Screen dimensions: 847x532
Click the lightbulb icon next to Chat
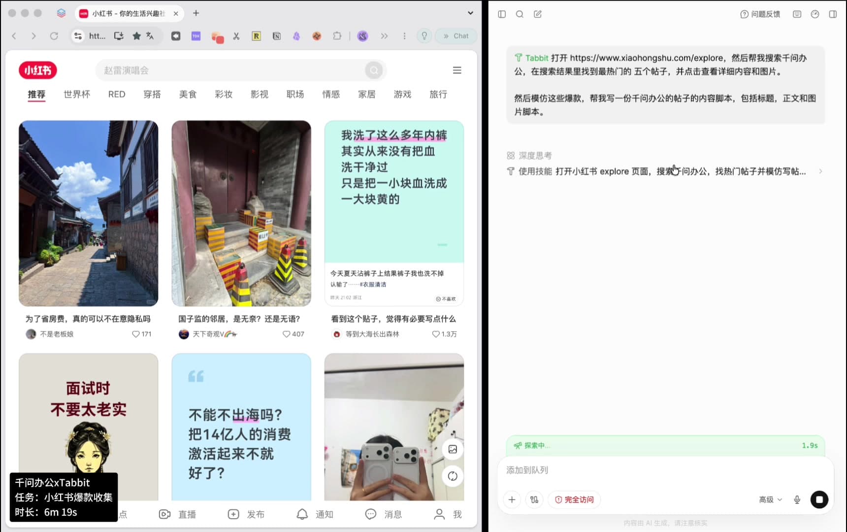424,36
